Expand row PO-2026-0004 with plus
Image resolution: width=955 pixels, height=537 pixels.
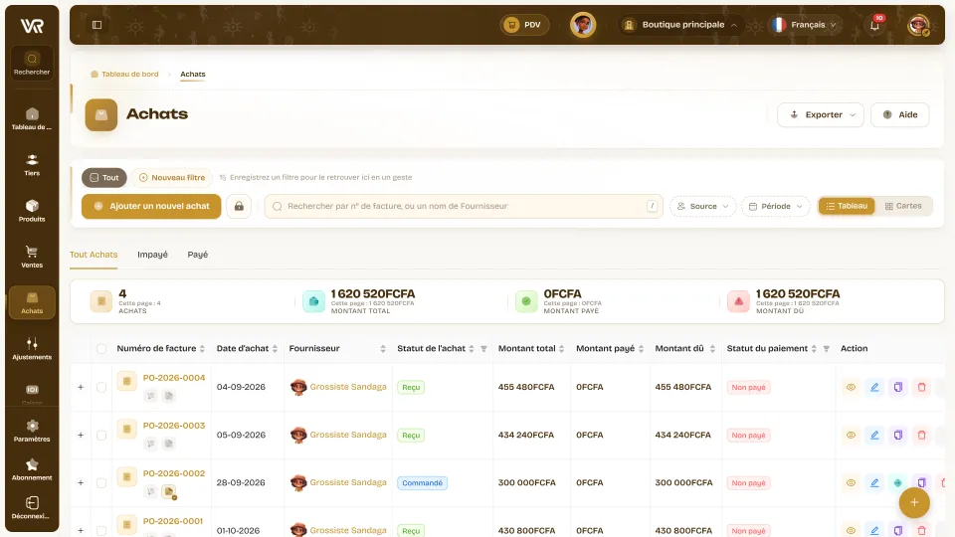(81, 387)
